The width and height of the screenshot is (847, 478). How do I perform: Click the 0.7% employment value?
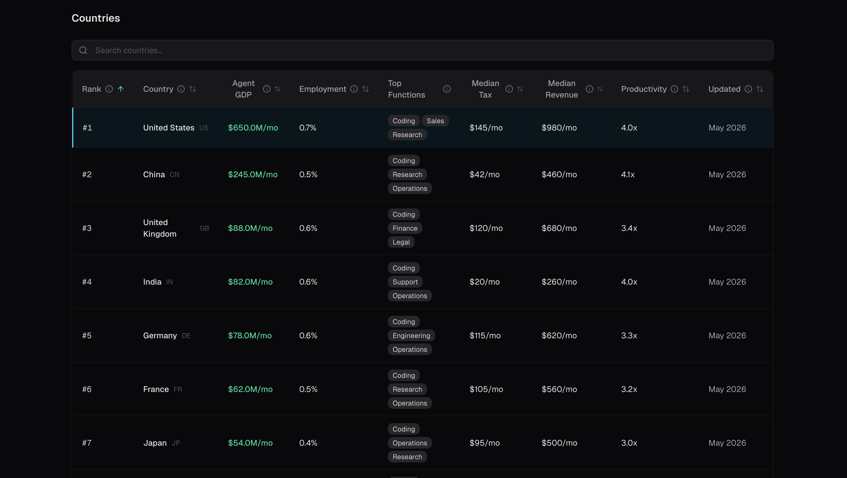click(x=307, y=128)
